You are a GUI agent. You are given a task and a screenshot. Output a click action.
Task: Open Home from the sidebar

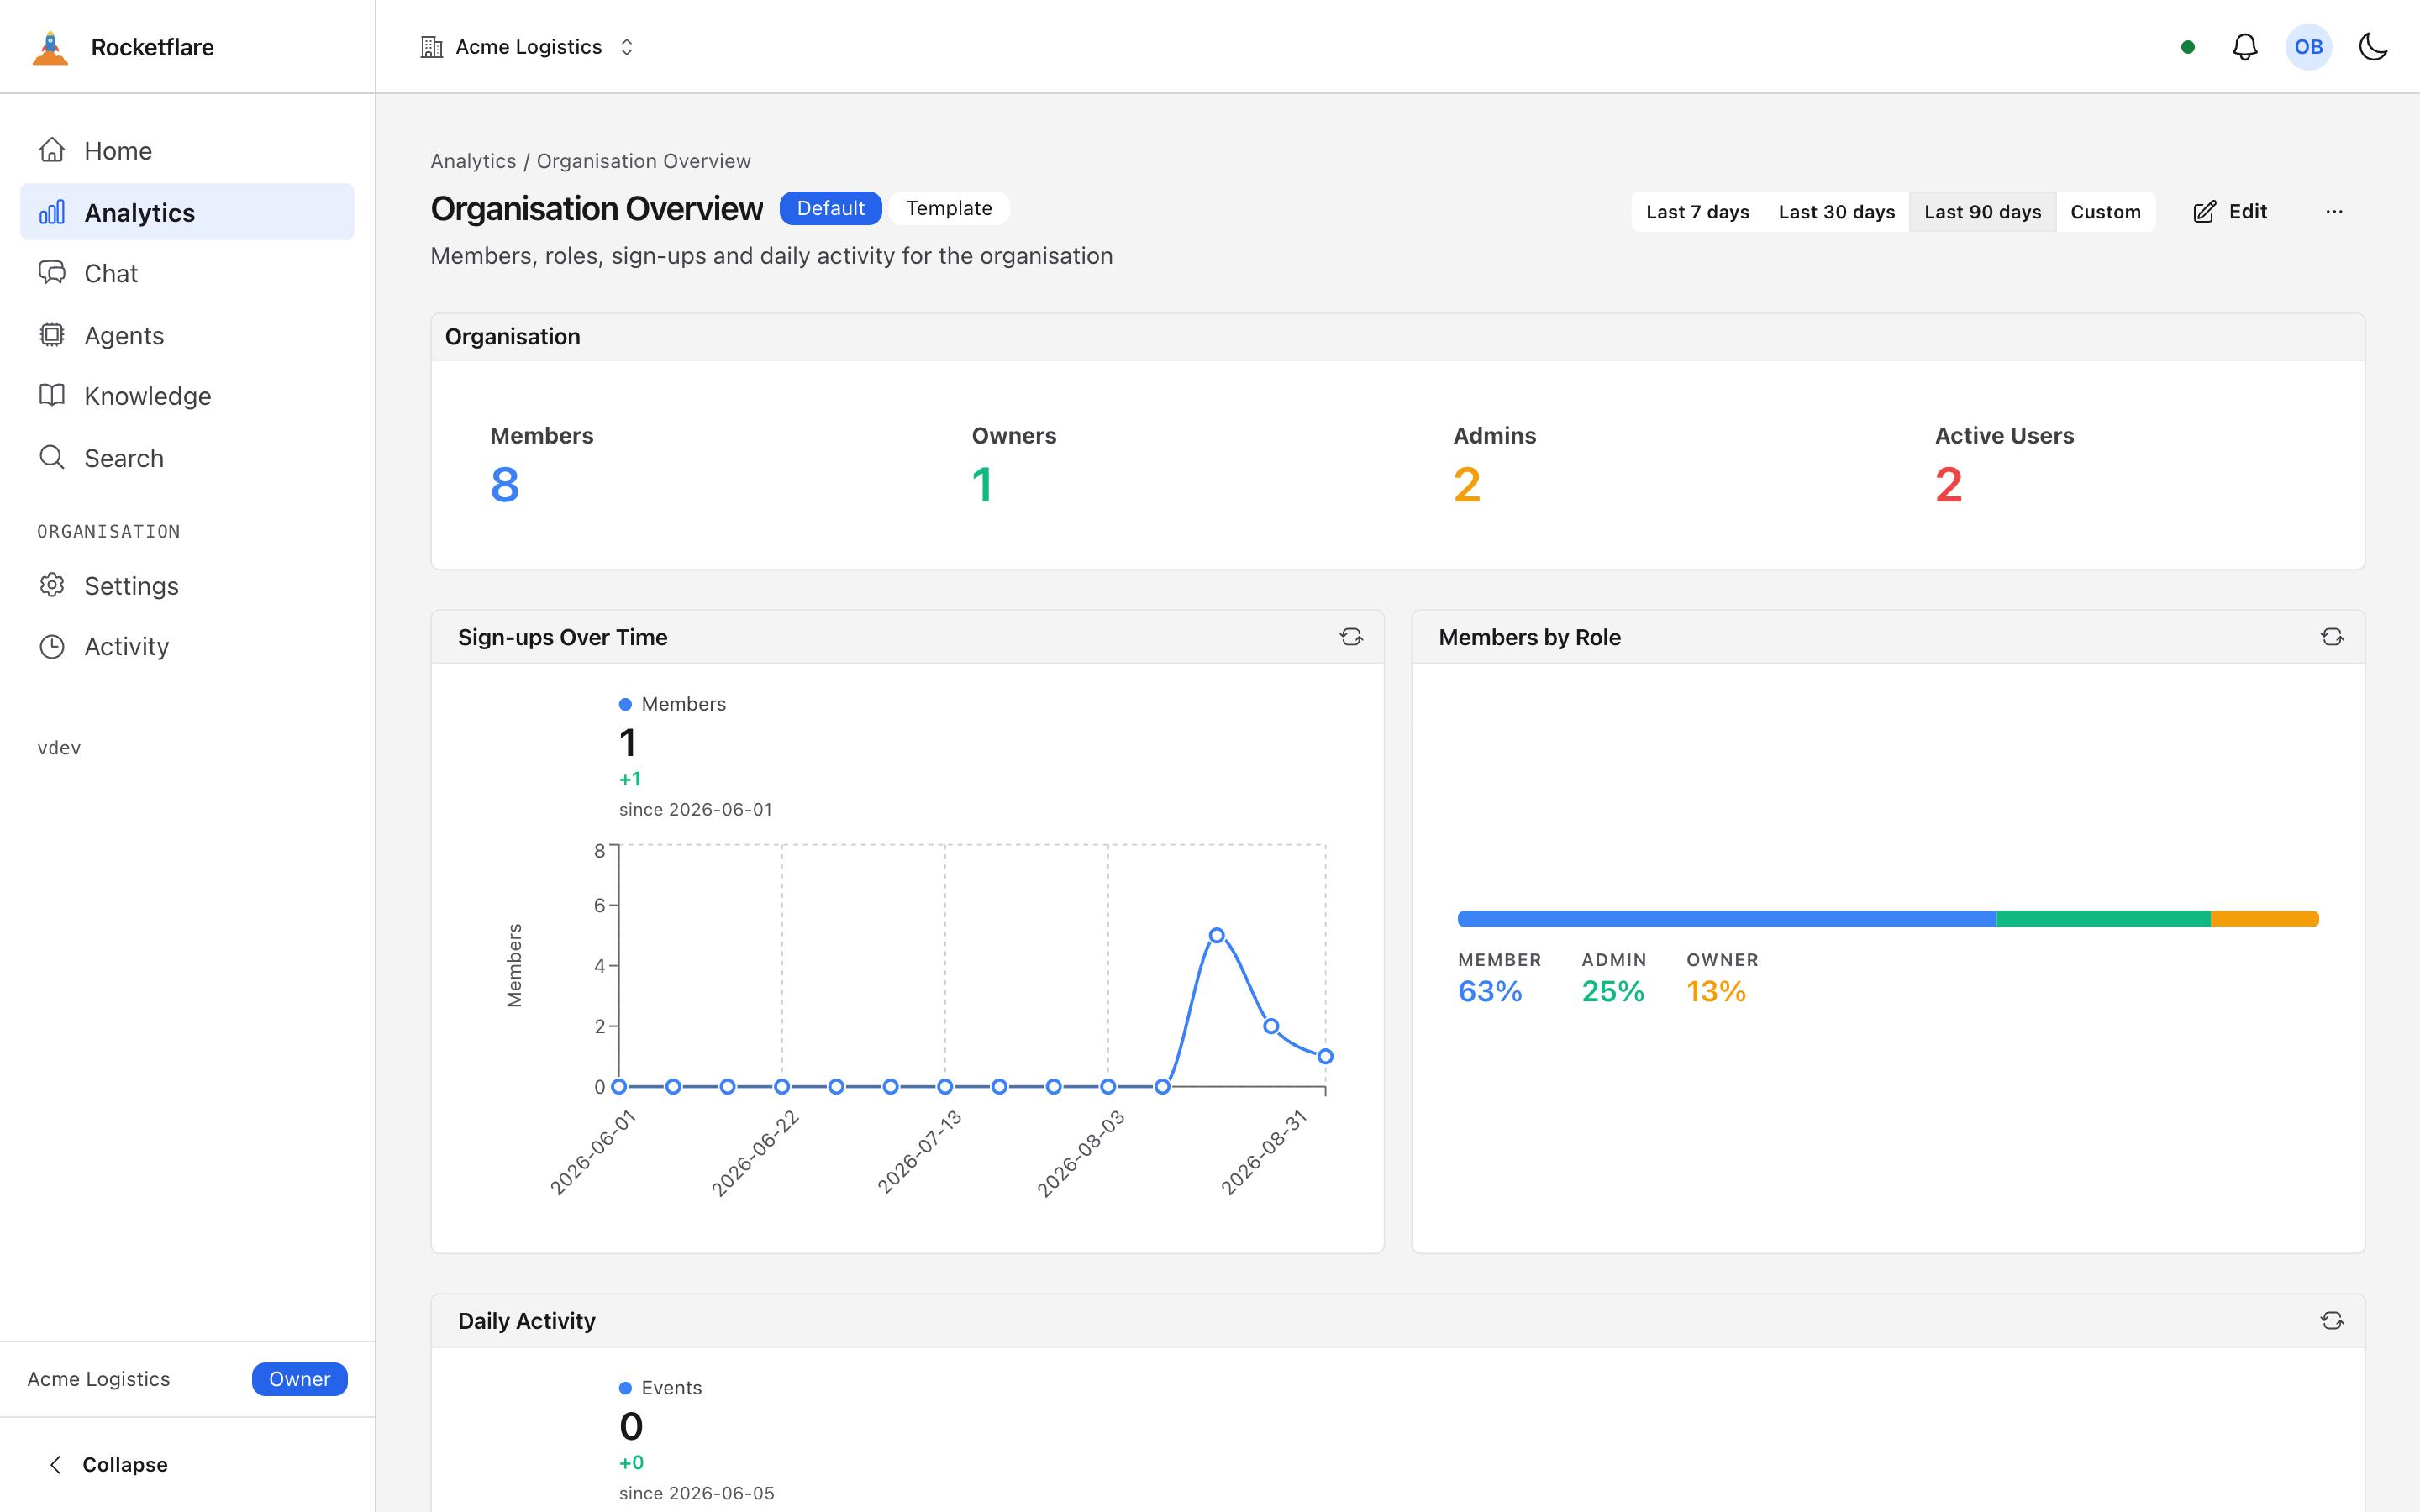187,151
